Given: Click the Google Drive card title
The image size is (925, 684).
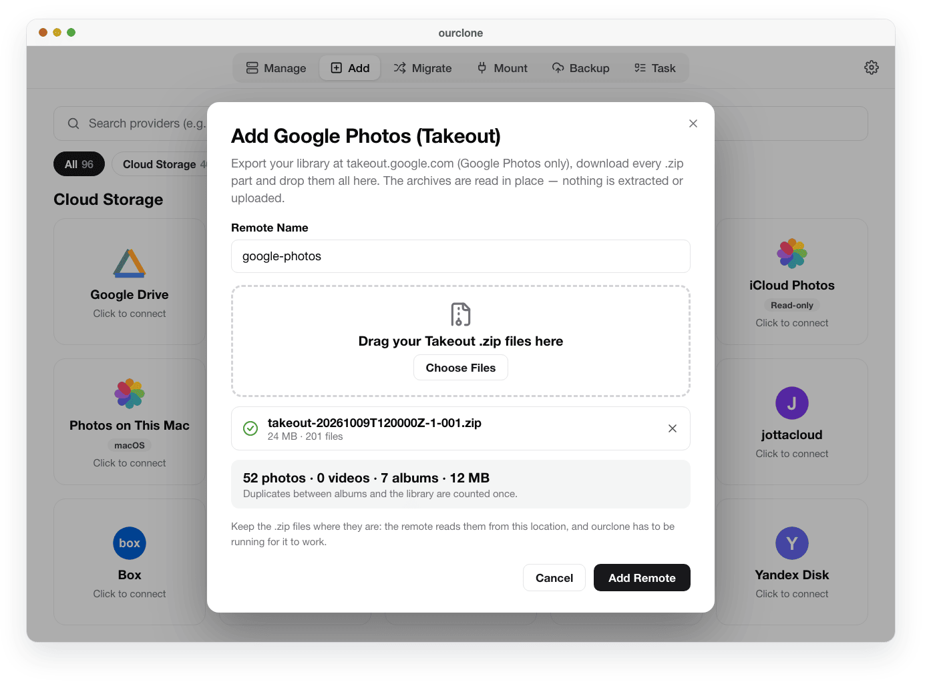Looking at the screenshot, I should 130,295.
